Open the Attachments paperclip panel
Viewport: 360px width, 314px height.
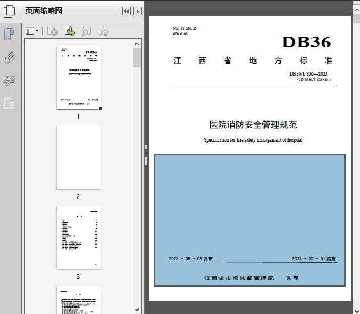[9, 57]
